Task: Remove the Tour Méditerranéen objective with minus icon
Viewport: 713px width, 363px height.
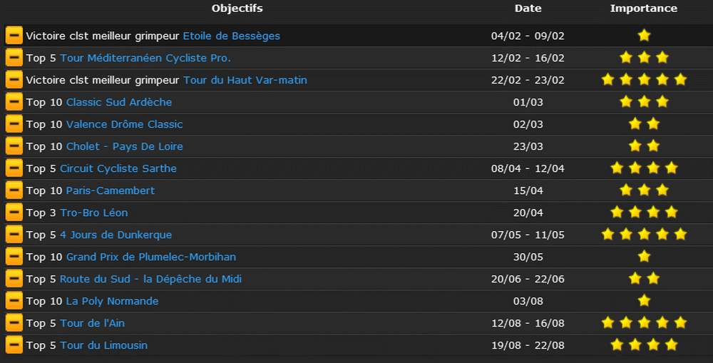Action: point(14,58)
